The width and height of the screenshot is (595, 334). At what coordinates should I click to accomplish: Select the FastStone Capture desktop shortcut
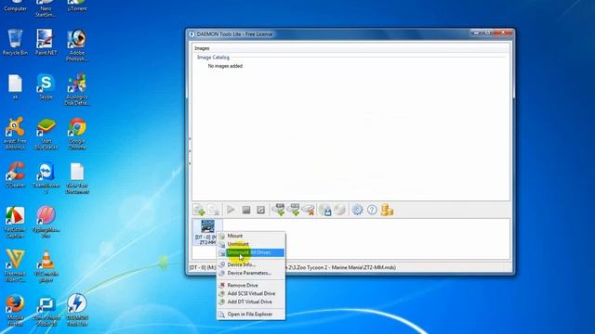(15, 222)
